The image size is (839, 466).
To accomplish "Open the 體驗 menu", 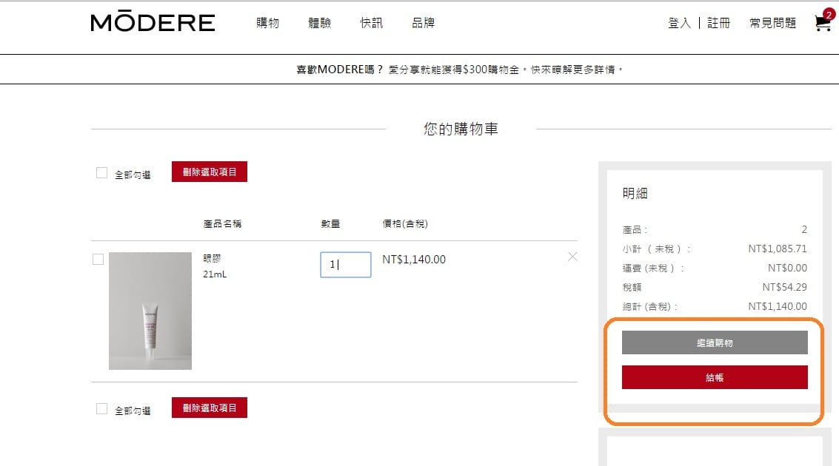I will 319,23.
